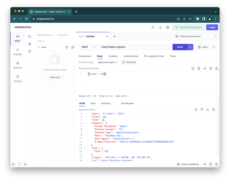Toggle line wrapping in Response Body

[196, 110]
